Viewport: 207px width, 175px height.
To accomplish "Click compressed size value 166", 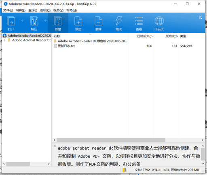I will tap(149, 46).
